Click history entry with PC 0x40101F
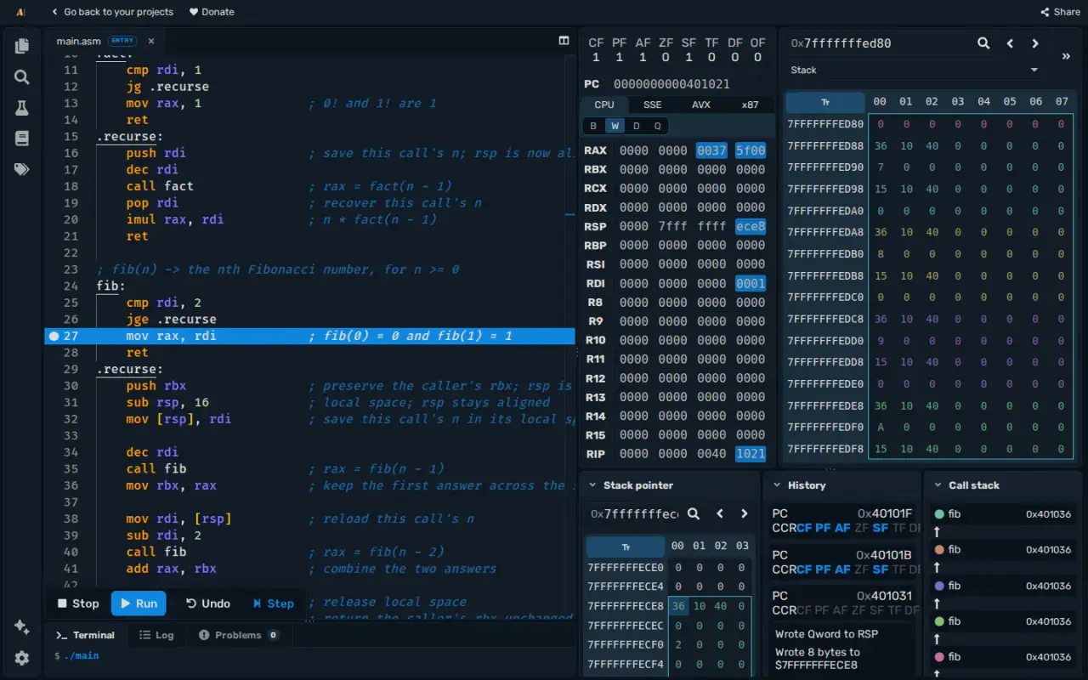This screenshot has height=680, width=1088. (x=844, y=521)
